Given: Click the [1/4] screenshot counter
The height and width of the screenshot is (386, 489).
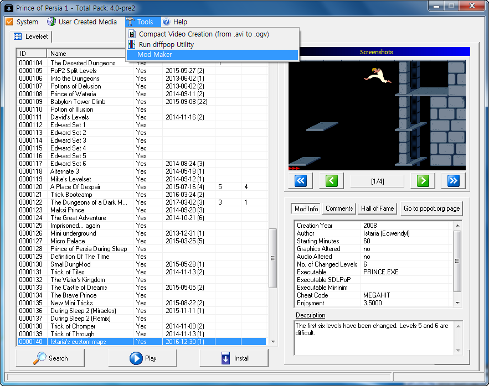Looking at the screenshot, I should 377,181.
